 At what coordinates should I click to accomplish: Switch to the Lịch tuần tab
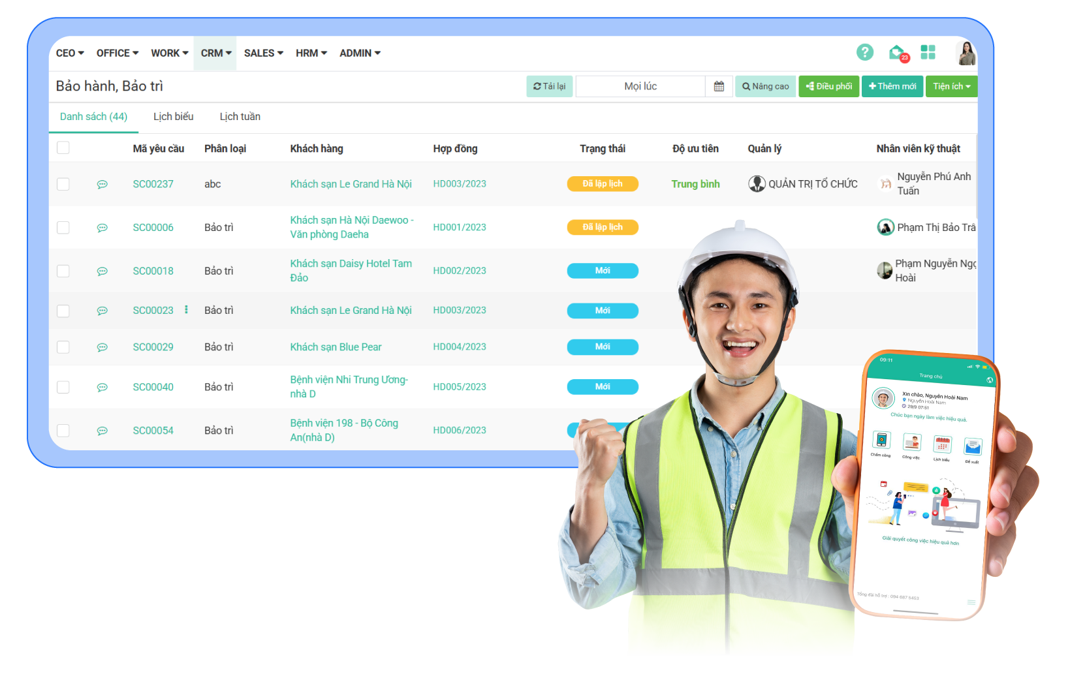(x=240, y=117)
